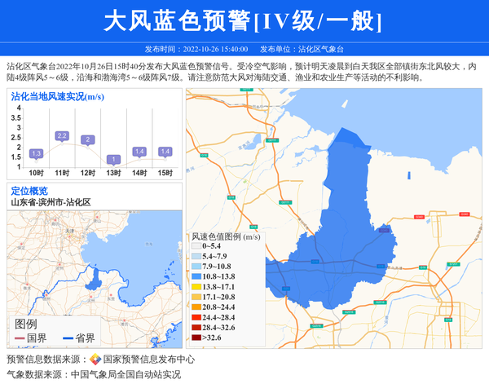Select the >32.6 dark red legend swatch
The image size is (489, 384).
point(196,337)
